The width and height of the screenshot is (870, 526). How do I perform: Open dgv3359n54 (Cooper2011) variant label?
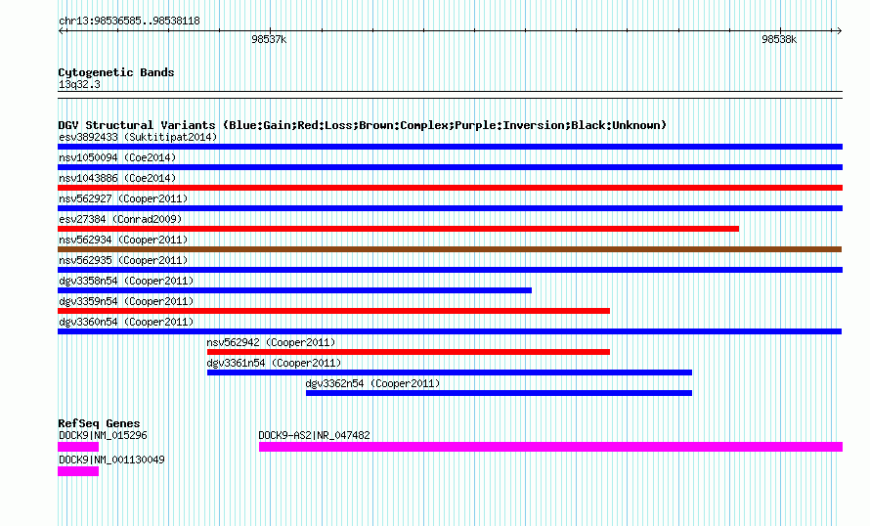pyautogui.click(x=126, y=301)
